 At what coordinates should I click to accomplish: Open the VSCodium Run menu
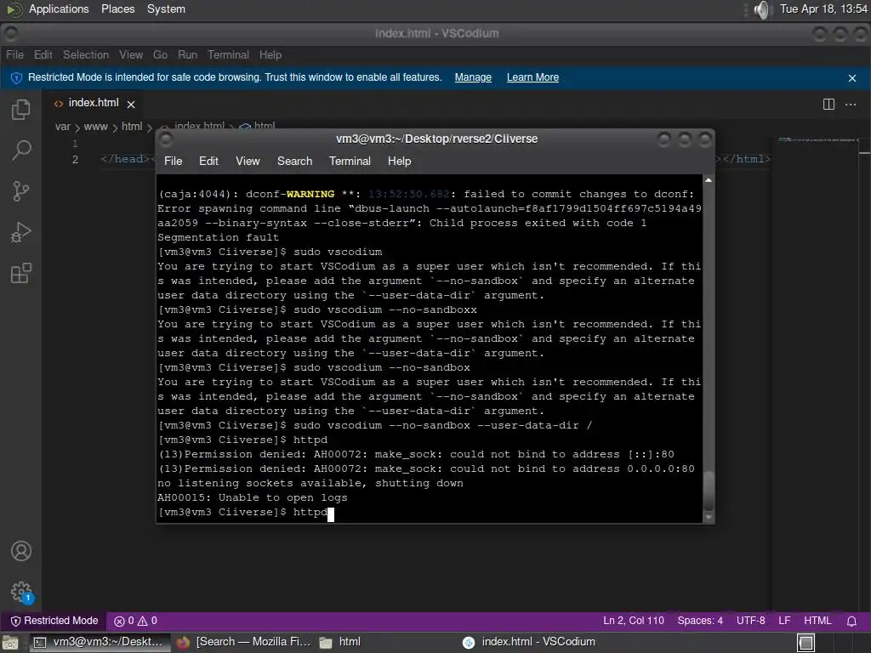(x=187, y=54)
